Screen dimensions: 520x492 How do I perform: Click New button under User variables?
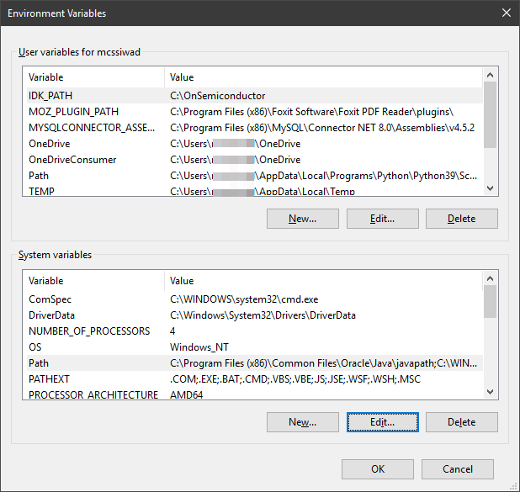click(302, 219)
